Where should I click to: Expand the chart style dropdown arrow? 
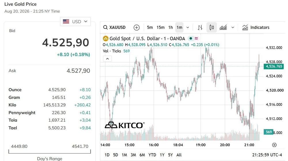tap(233, 28)
